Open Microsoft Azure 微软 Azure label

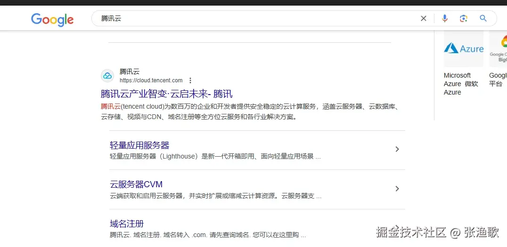pyautogui.click(x=461, y=84)
